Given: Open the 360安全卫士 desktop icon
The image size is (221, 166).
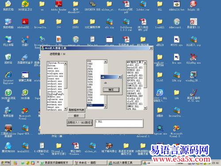Looking at the screenshot, I should tap(25, 6).
